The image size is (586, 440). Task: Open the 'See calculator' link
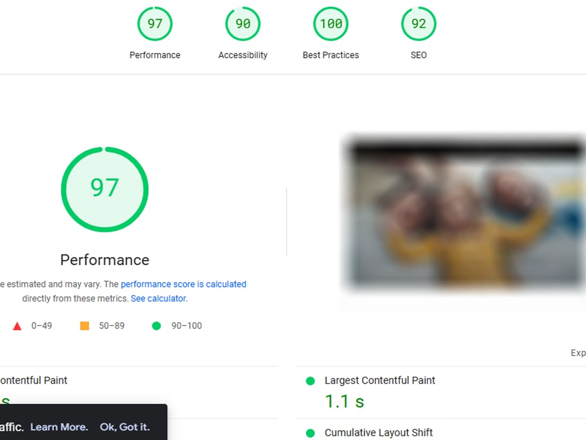pos(158,299)
